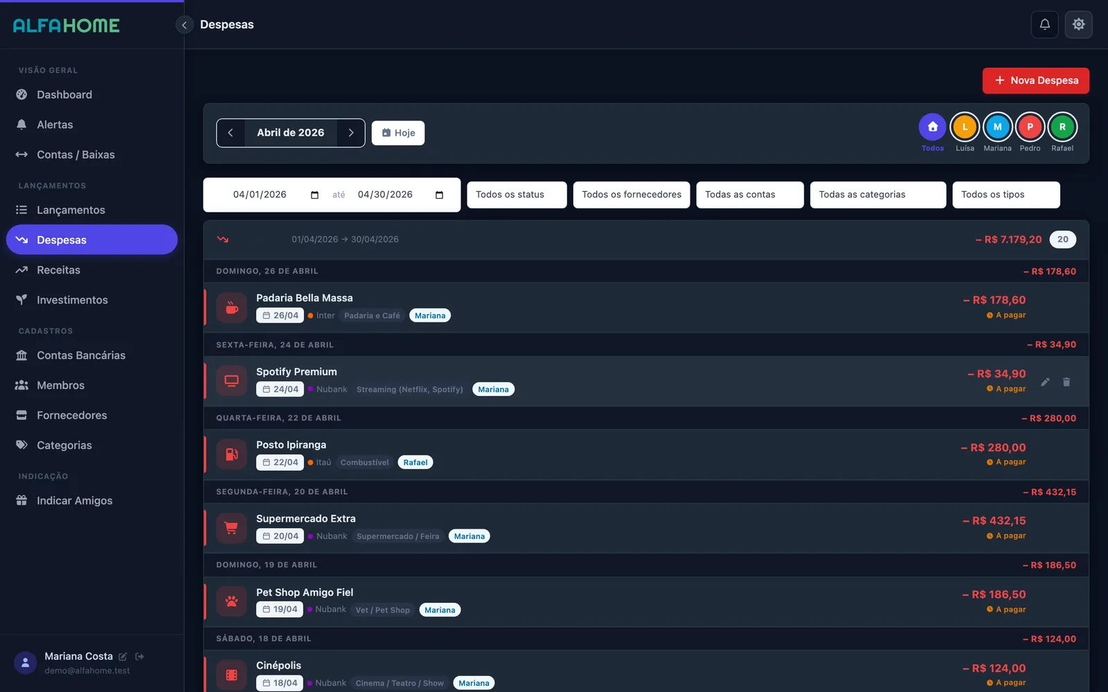1108x692 pixels.
Task: Open Indicar Amigos
Action: 92,500
